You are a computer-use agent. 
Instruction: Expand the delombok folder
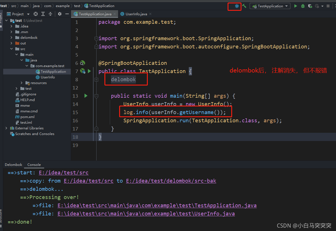tap(11, 37)
